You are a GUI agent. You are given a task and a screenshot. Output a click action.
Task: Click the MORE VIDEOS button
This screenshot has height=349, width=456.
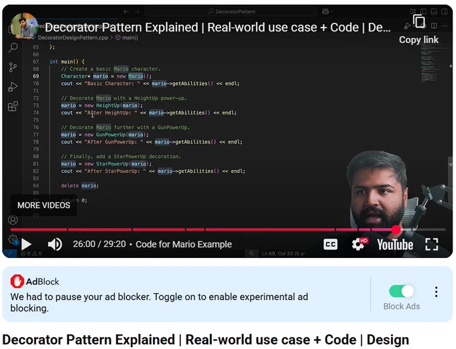point(44,206)
